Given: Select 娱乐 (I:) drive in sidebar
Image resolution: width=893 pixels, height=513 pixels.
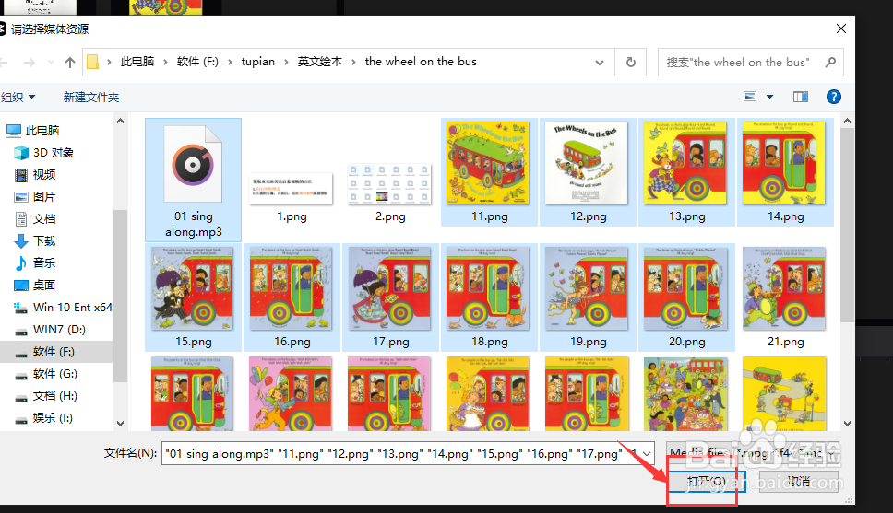Looking at the screenshot, I should [43, 418].
